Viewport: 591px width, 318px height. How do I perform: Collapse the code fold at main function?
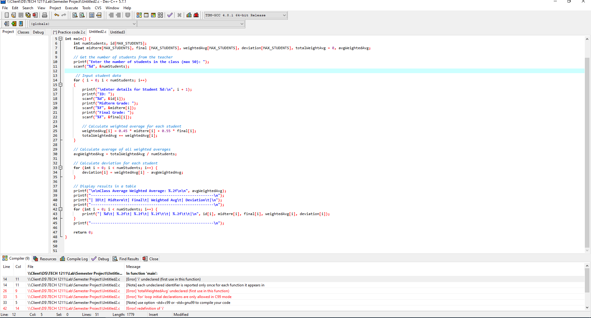point(60,39)
